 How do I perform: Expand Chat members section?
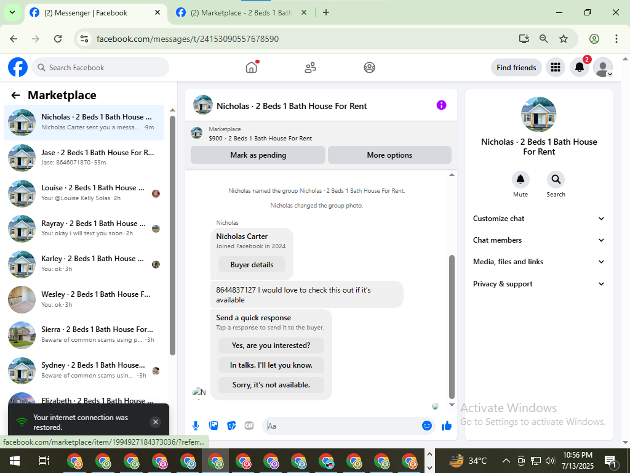coord(538,240)
